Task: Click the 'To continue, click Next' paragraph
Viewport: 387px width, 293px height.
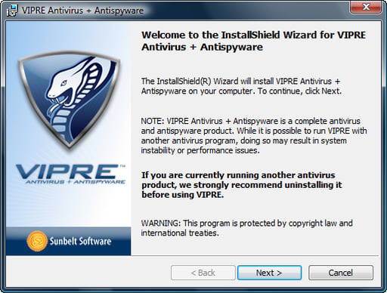Action: point(241,86)
